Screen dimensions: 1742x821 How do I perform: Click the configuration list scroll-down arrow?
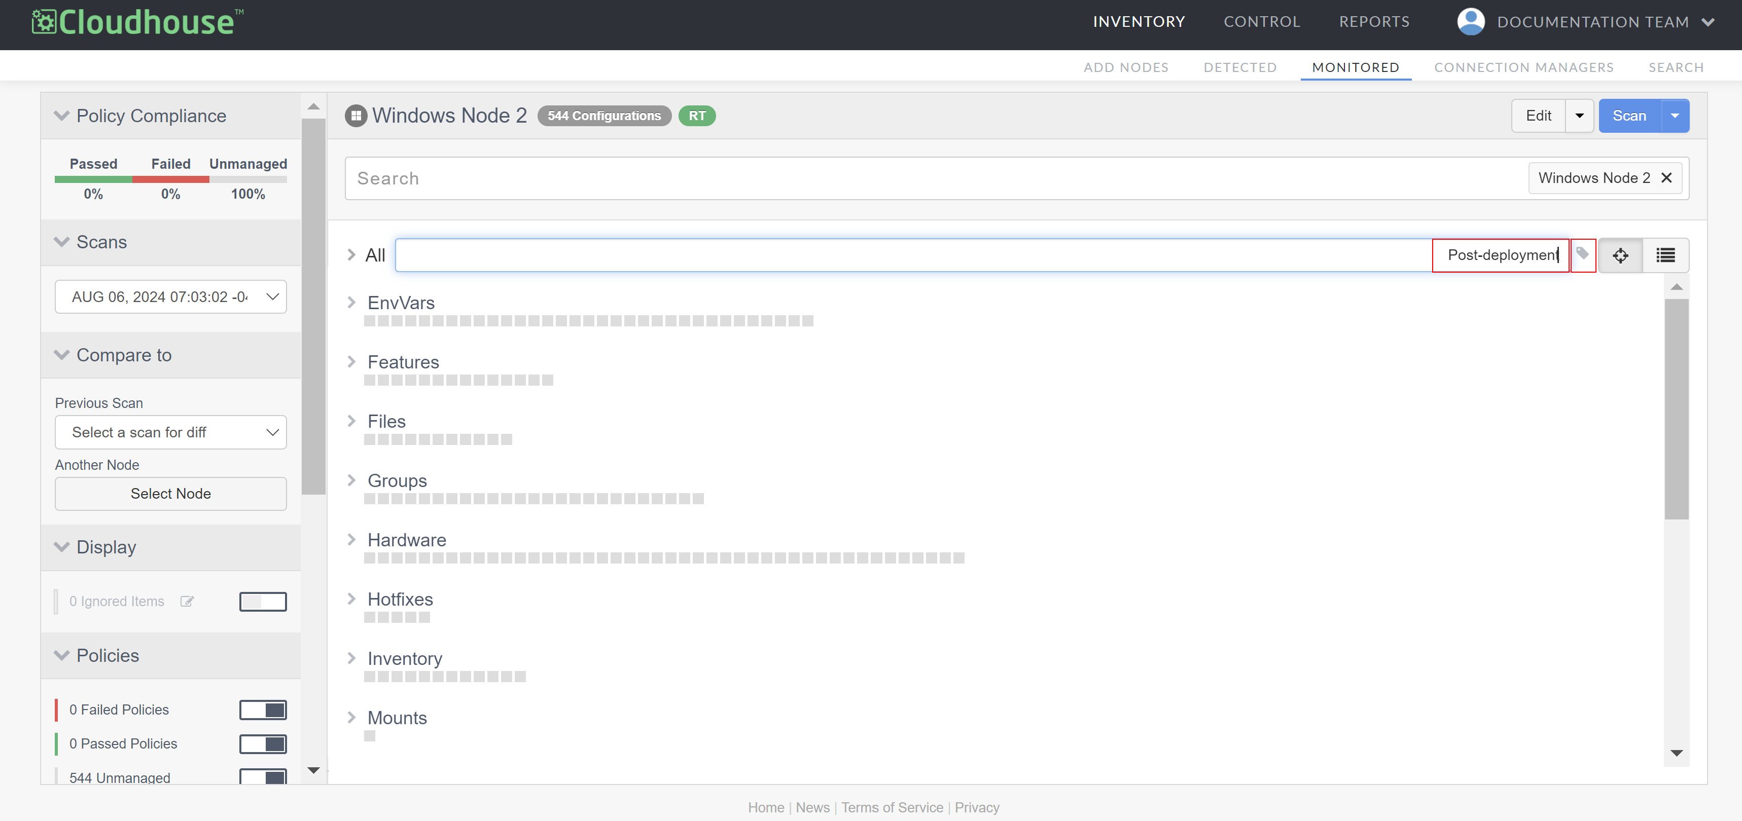pos(1676,753)
